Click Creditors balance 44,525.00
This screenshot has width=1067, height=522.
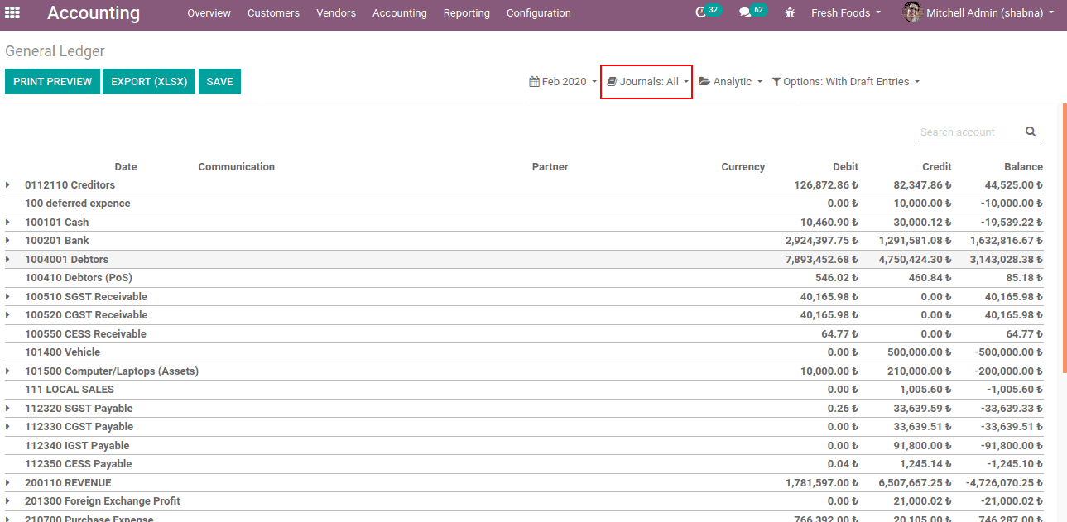1014,184
